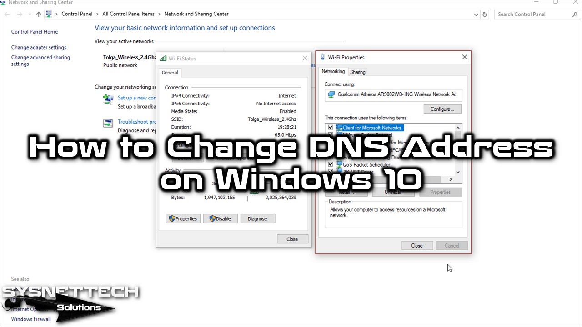This screenshot has height=327, width=582.
Task: Click sent bytes value 1,947,103,155
Action: tap(219, 198)
